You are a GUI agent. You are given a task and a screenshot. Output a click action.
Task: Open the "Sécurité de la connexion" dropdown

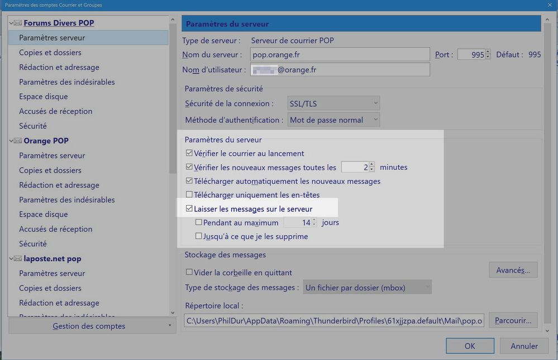(333, 103)
